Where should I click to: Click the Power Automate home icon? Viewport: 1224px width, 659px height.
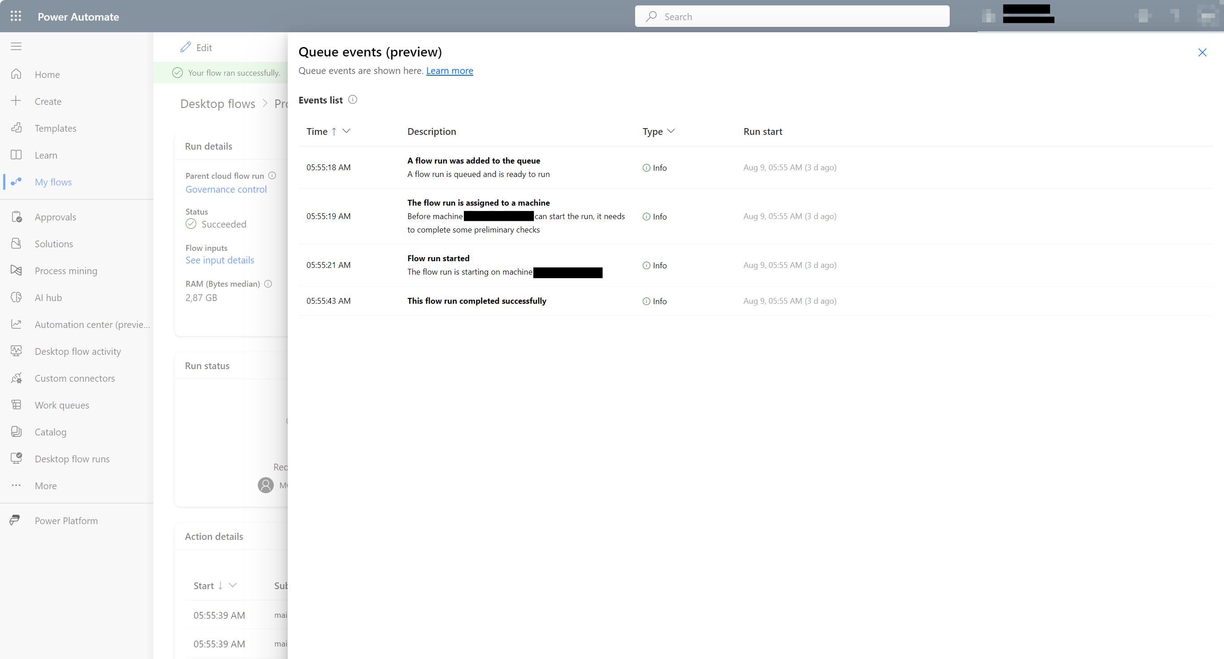16,74
